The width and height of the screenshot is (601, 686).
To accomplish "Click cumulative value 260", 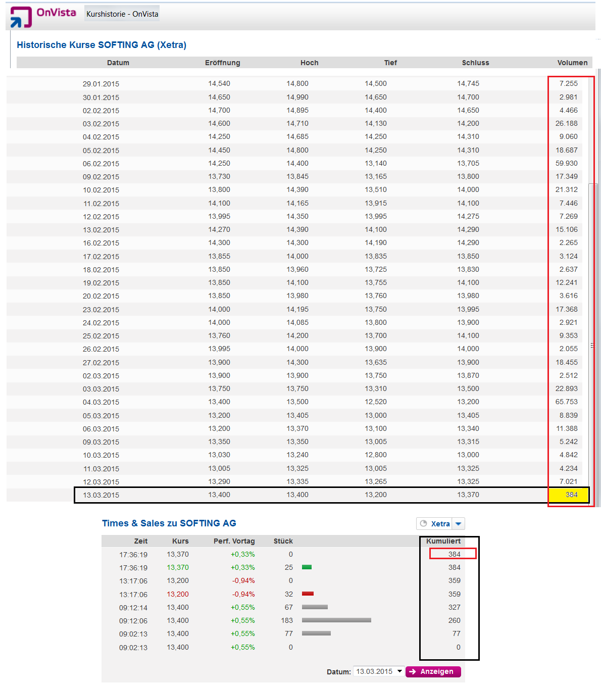I will click(455, 620).
